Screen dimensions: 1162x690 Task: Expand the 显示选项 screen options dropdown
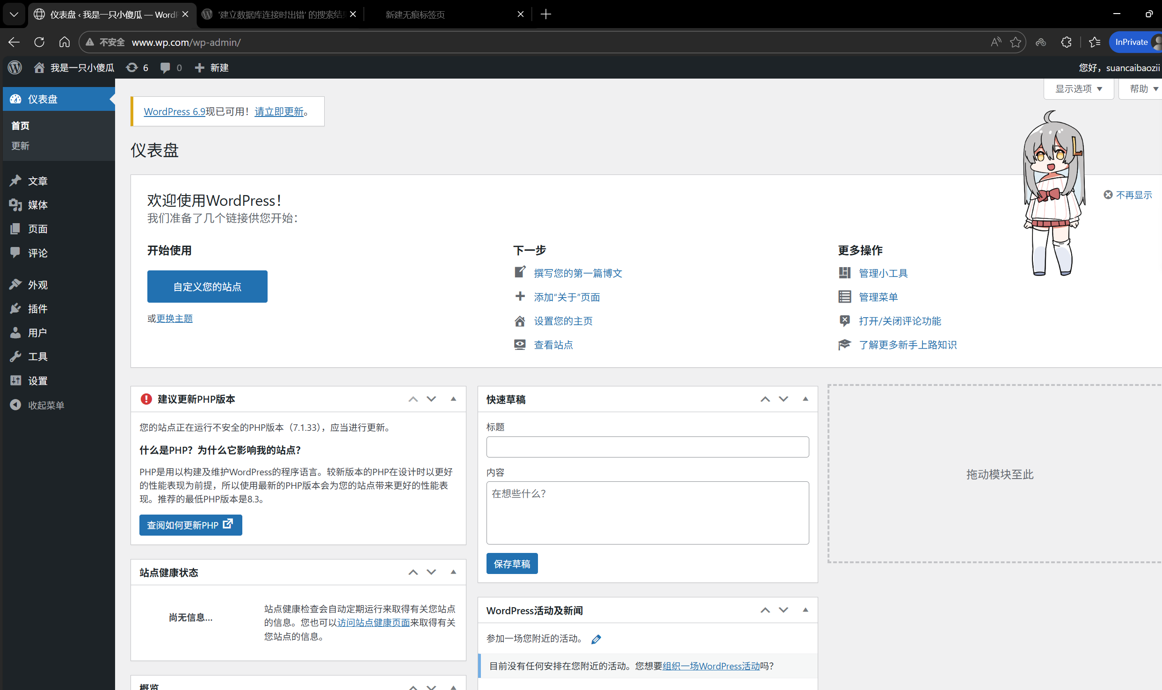coord(1078,89)
